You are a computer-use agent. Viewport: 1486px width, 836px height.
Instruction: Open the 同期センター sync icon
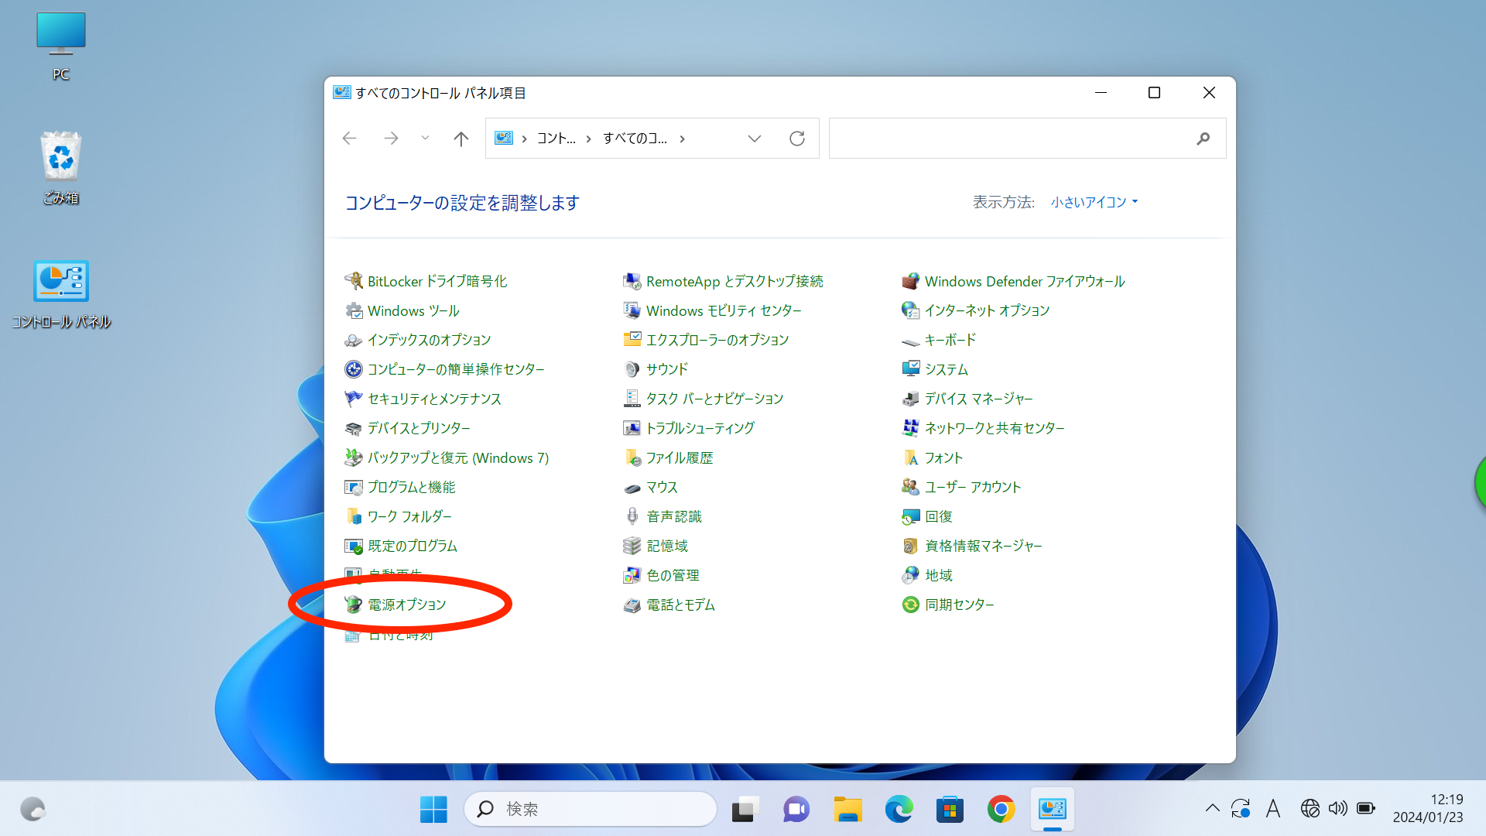click(x=910, y=605)
